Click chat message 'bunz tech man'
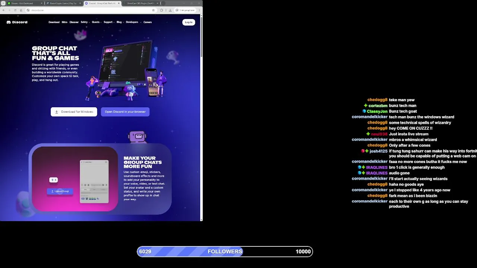Screen dimensions: 477x268 tap(402, 106)
